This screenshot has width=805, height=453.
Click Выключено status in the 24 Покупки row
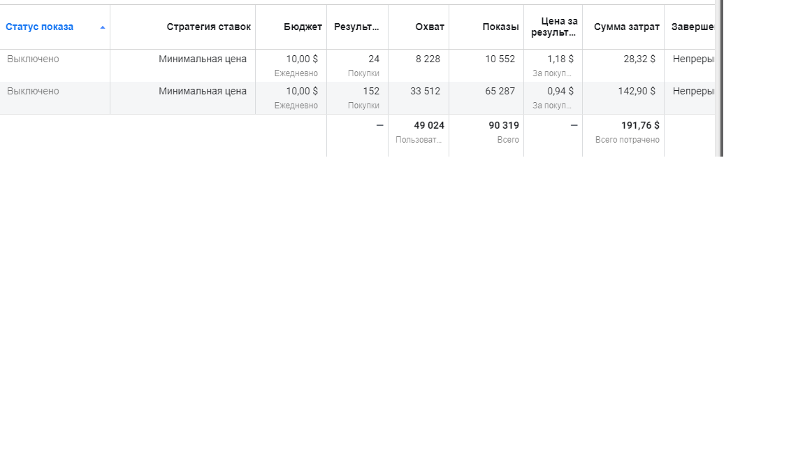tap(33, 59)
